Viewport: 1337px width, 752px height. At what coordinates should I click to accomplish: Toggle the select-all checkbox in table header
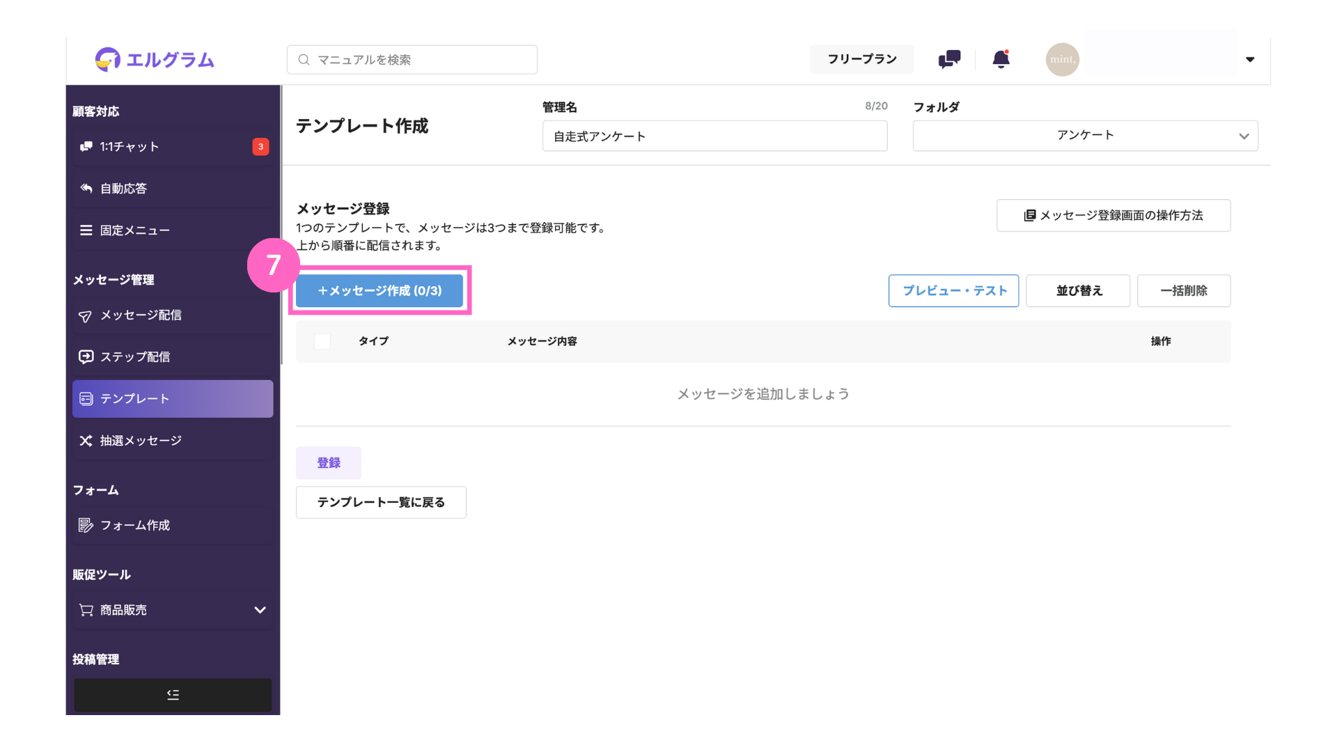pos(322,341)
